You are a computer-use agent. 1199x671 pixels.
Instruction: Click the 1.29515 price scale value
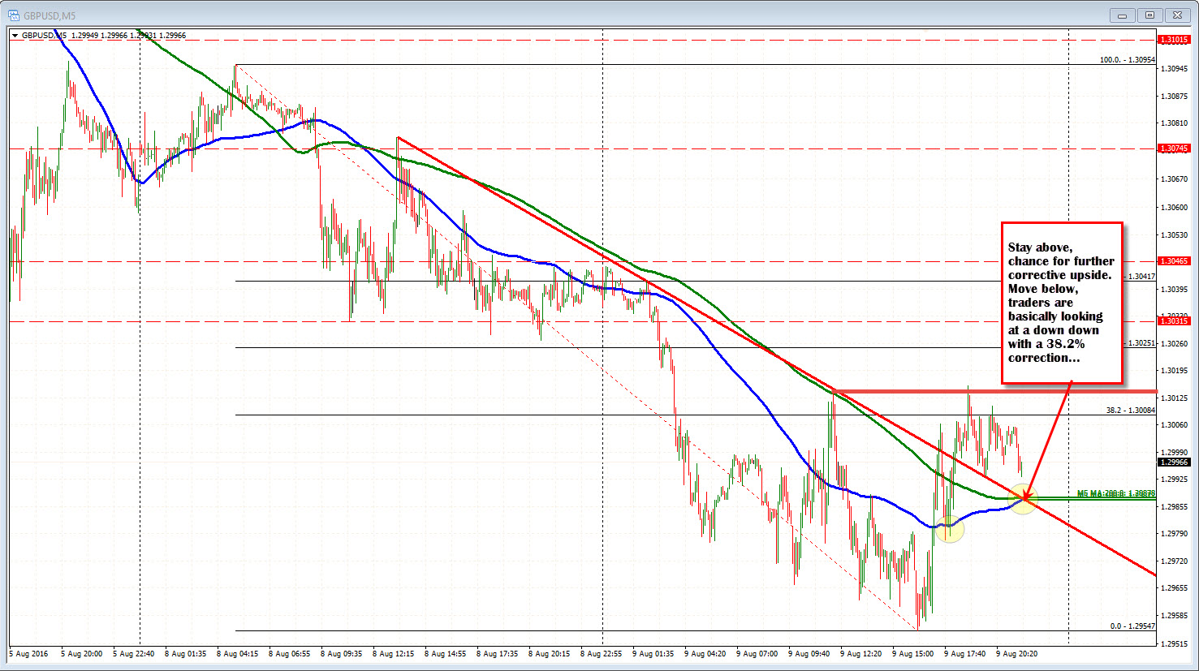1175,643
